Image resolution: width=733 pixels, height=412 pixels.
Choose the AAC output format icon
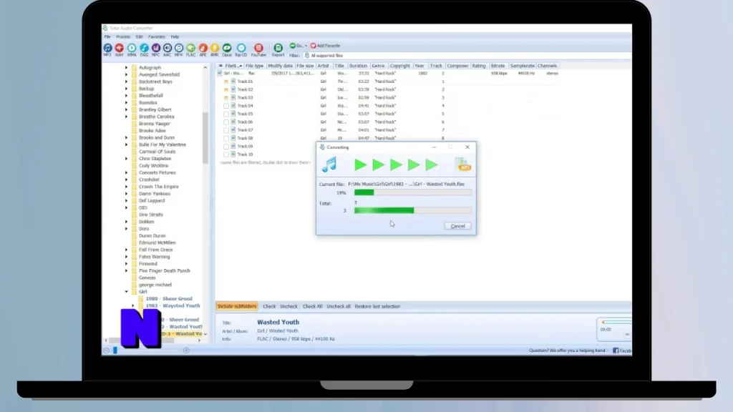[x=168, y=48]
